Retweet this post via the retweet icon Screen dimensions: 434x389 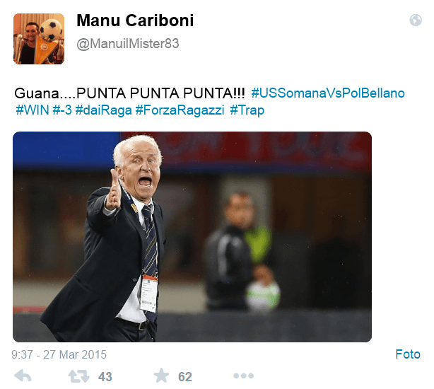pos(79,376)
